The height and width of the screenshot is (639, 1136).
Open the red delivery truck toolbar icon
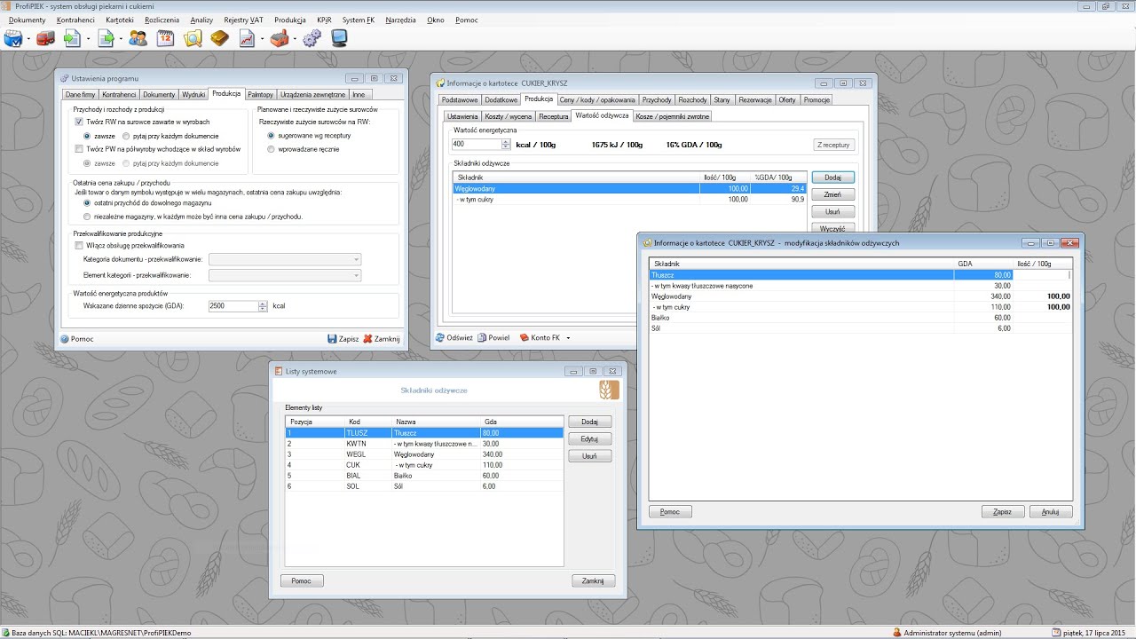(44, 38)
